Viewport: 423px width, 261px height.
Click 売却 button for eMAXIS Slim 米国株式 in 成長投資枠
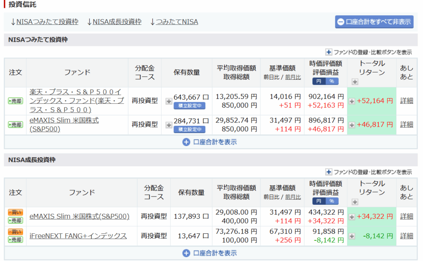click(x=15, y=220)
